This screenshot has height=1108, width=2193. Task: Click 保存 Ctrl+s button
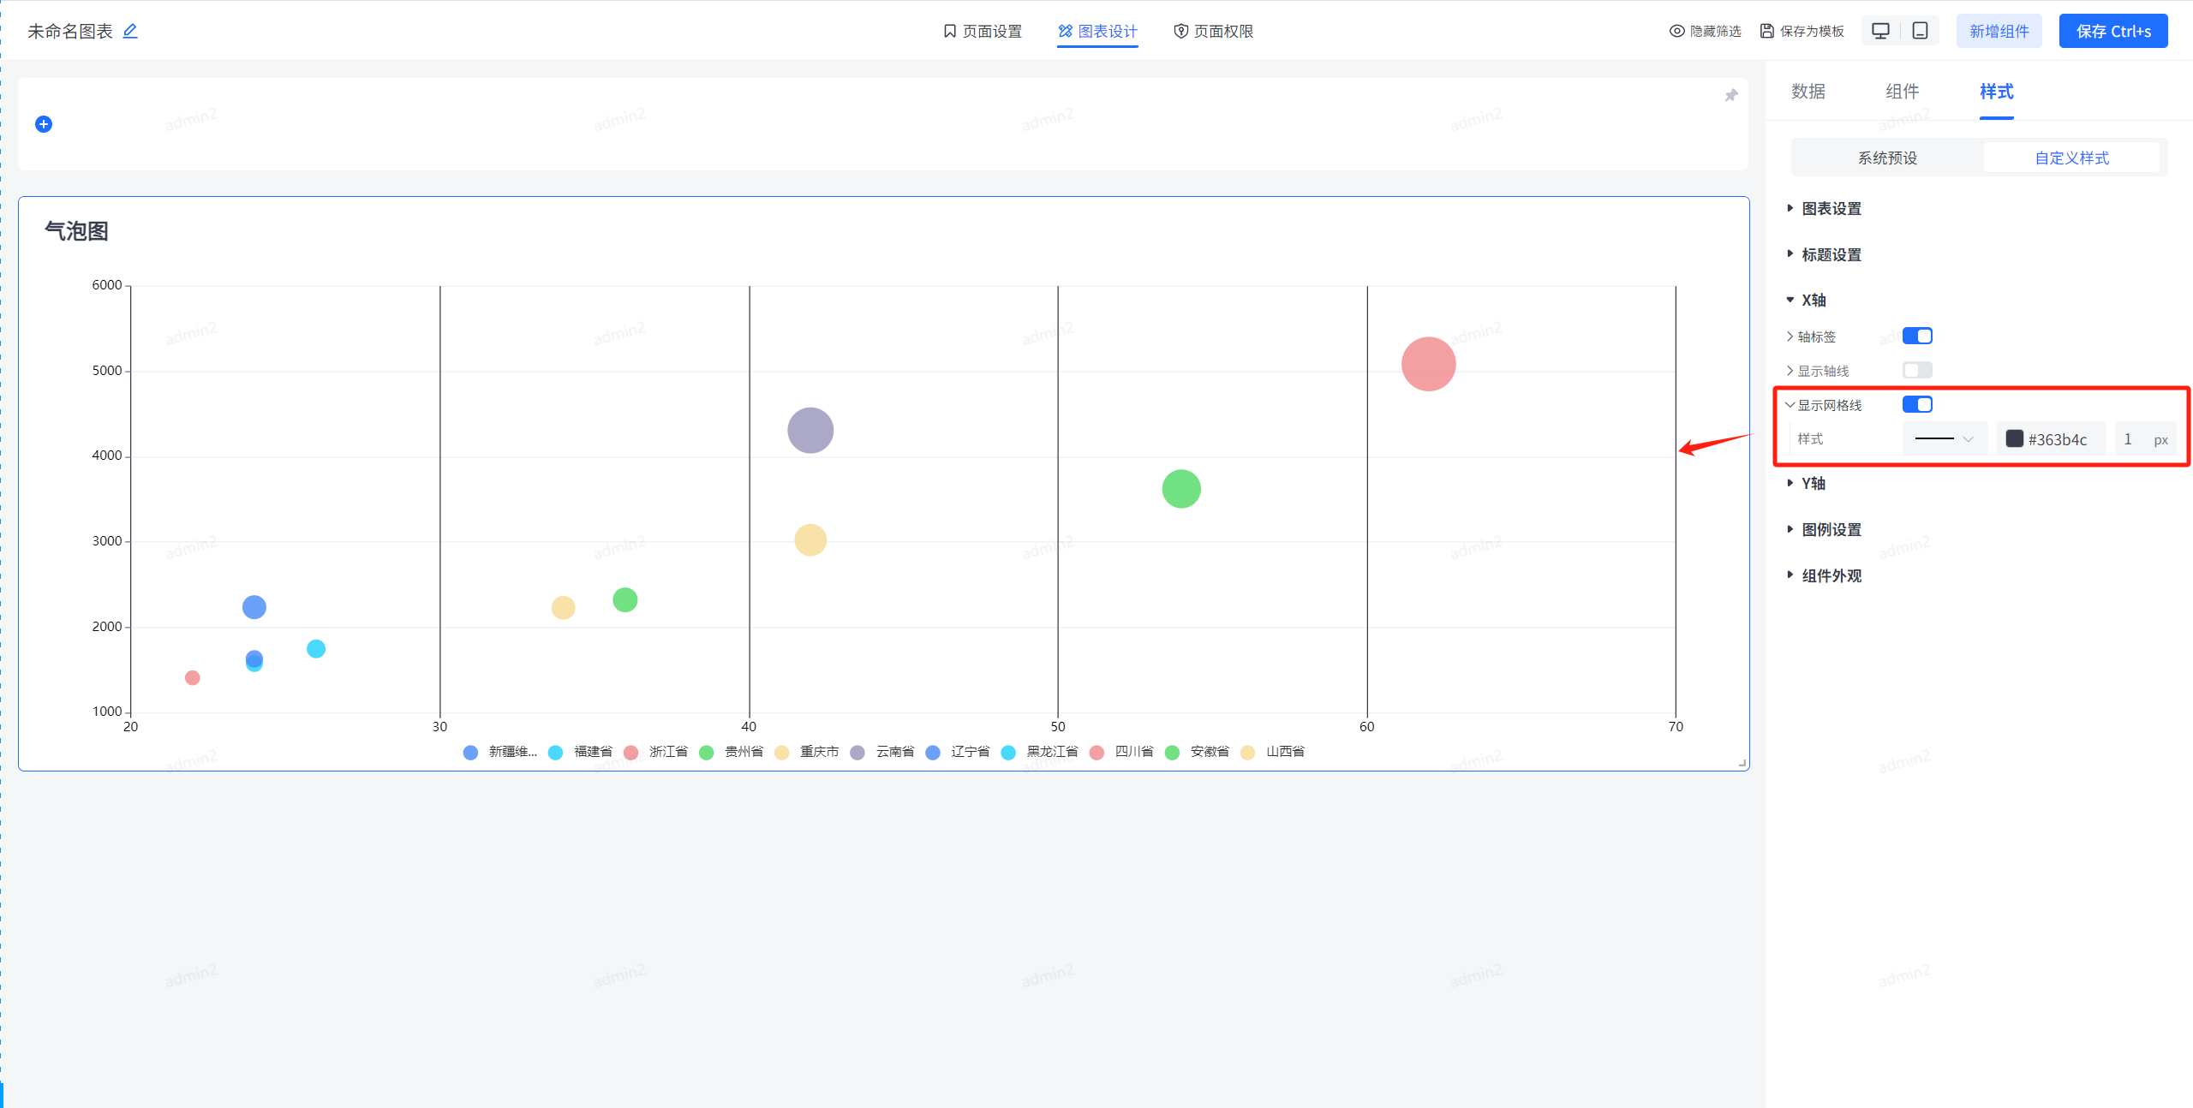2113,31
